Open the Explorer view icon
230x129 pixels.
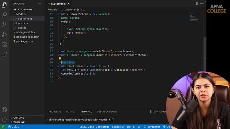coord(4,5)
